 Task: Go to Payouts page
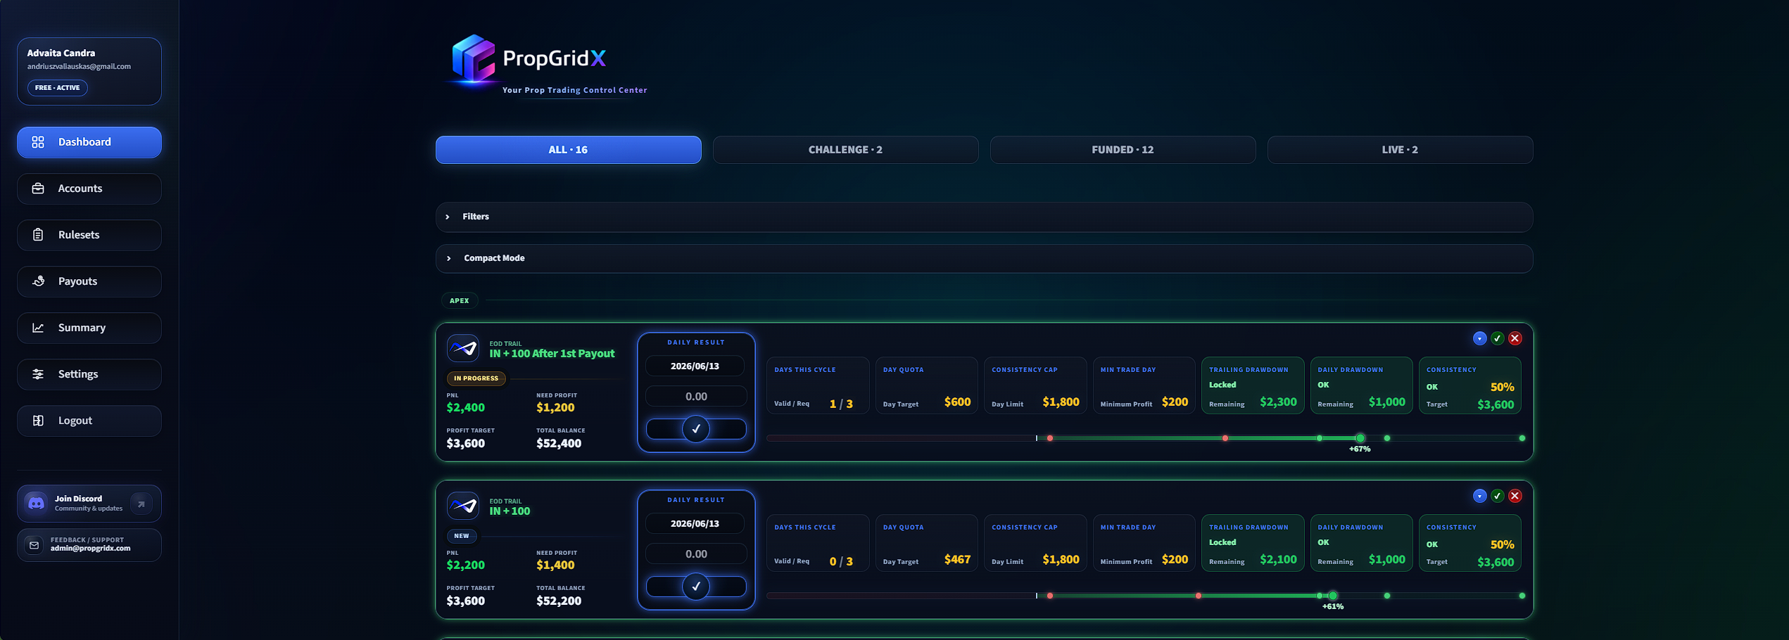tap(89, 281)
